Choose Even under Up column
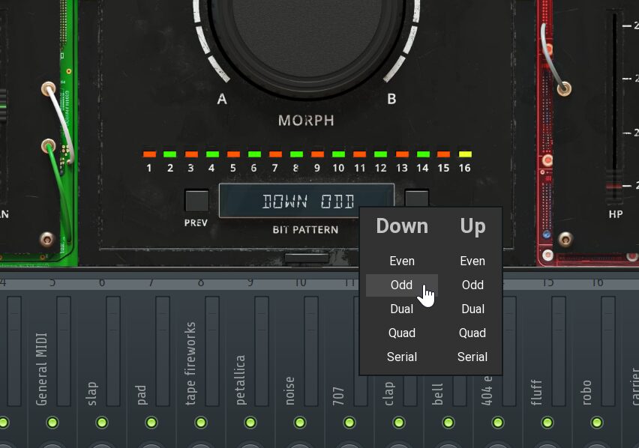This screenshot has height=448, width=639. (472, 261)
